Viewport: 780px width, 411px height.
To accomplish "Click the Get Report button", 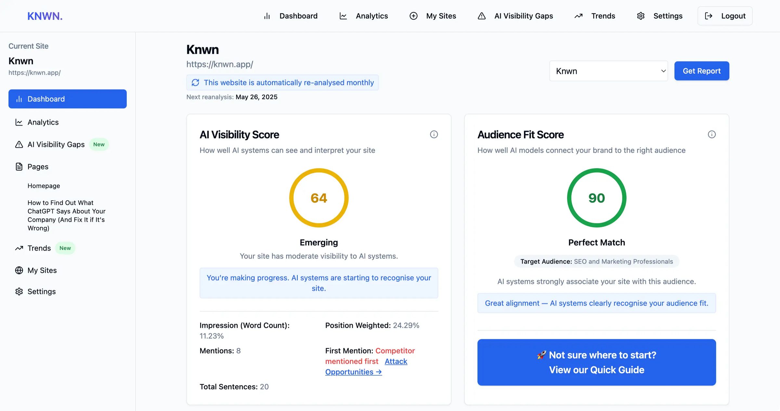I will pos(702,71).
